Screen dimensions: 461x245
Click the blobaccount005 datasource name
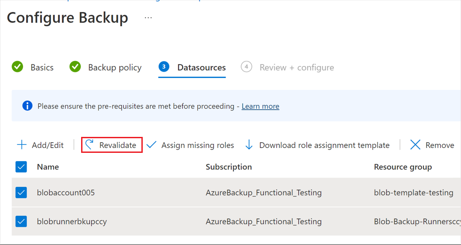tap(66, 193)
